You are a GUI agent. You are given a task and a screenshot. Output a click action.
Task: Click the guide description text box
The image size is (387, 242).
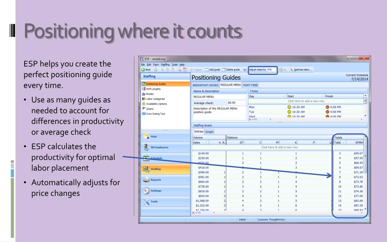pyautogui.click(x=219, y=113)
